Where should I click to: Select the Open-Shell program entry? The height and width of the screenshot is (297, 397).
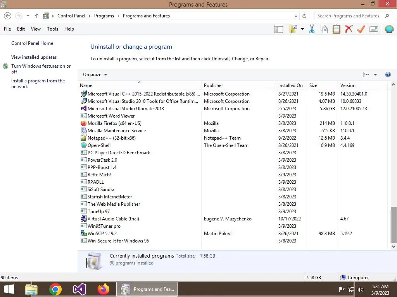[233, 145]
